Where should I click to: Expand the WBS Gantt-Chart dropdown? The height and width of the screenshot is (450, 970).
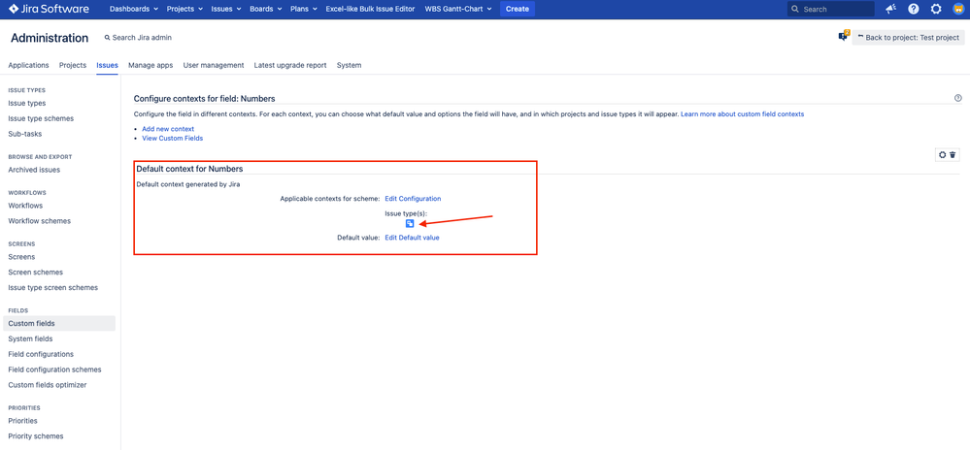(x=458, y=9)
